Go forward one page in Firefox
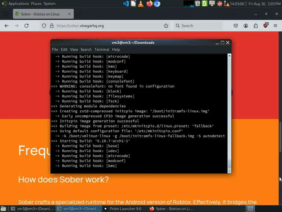This screenshot has width=282, height=212. (17, 26)
